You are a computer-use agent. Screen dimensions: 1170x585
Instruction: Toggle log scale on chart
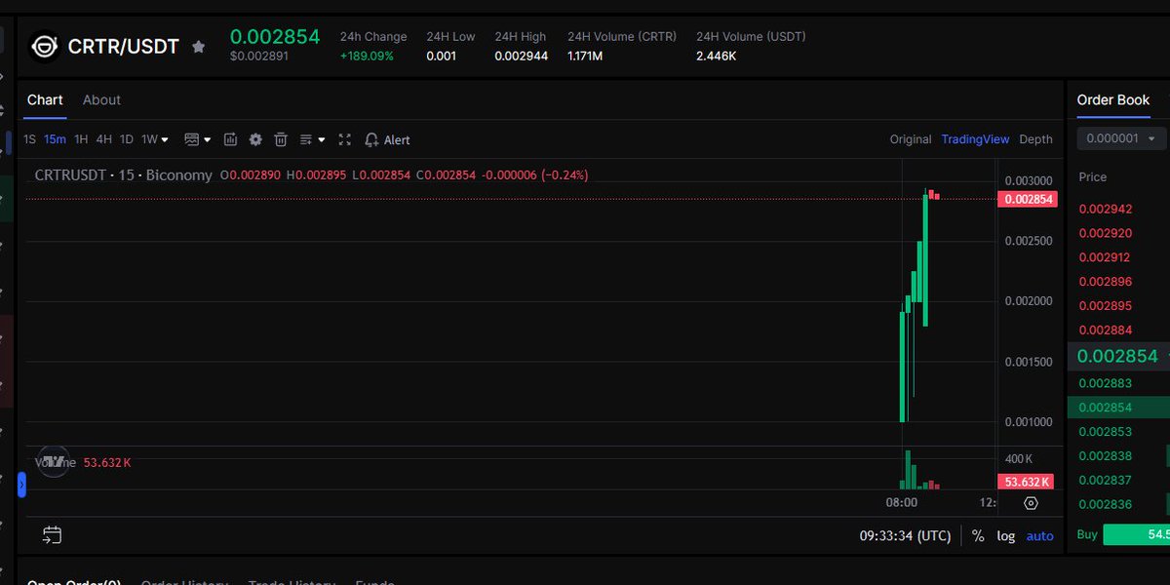coord(1006,536)
